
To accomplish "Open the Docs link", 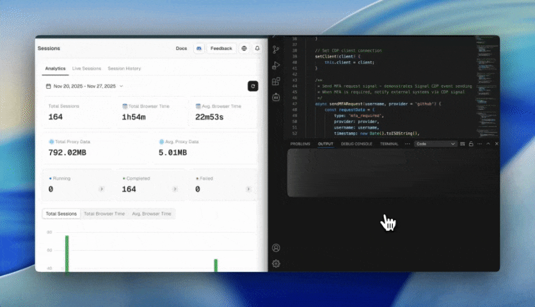I will (181, 49).
